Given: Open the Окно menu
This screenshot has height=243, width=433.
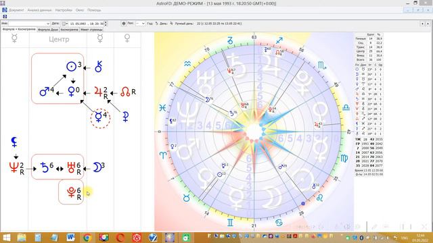Looking at the screenshot, I should coord(80,10).
